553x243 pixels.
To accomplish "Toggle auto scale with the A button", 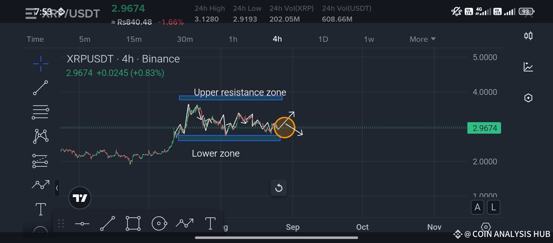I will click(x=477, y=207).
